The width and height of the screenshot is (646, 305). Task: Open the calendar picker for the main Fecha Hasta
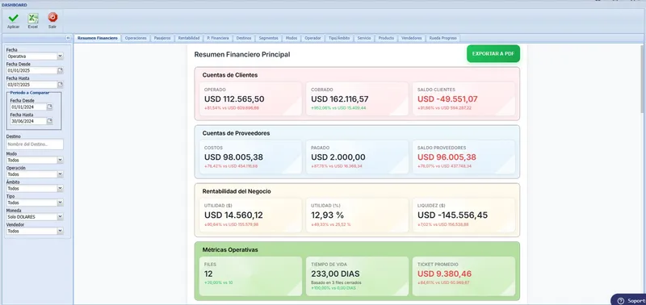[x=60, y=85]
